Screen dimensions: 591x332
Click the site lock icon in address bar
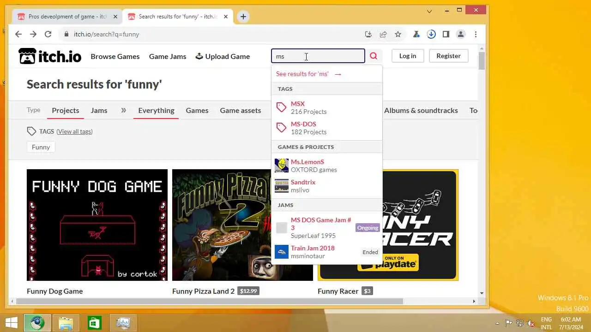click(x=66, y=34)
